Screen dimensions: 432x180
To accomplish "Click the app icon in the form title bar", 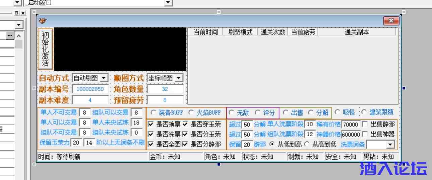I will [42, 21].
